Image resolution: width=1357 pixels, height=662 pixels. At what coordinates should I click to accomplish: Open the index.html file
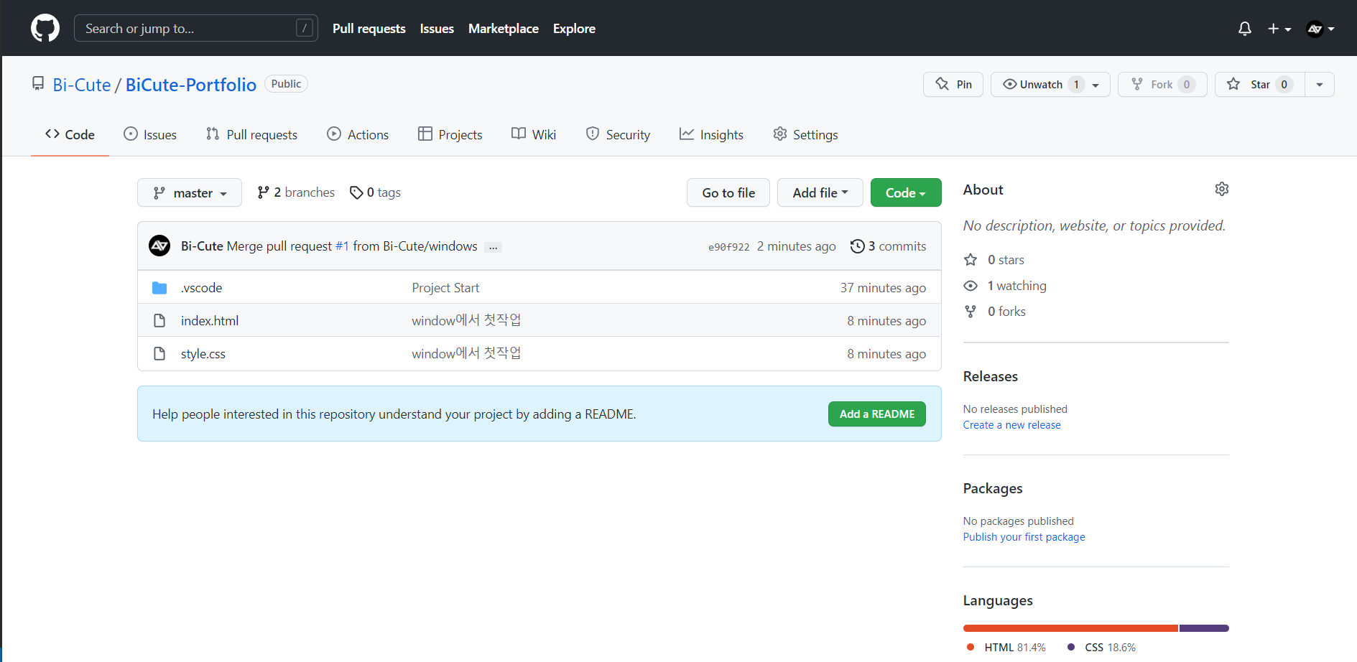(x=210, y=321)
